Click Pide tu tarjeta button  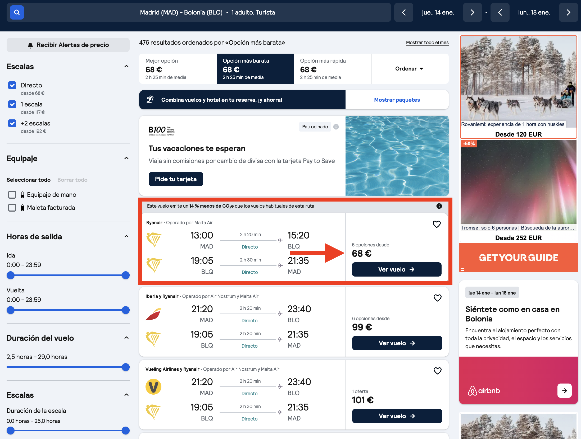[176, 179]
